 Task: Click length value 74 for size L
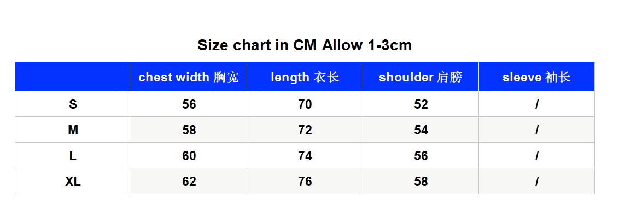tap(305, 155)
